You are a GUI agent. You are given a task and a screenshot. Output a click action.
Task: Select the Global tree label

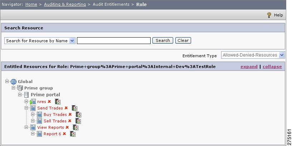pyautogui.click(x=25, y=82)
